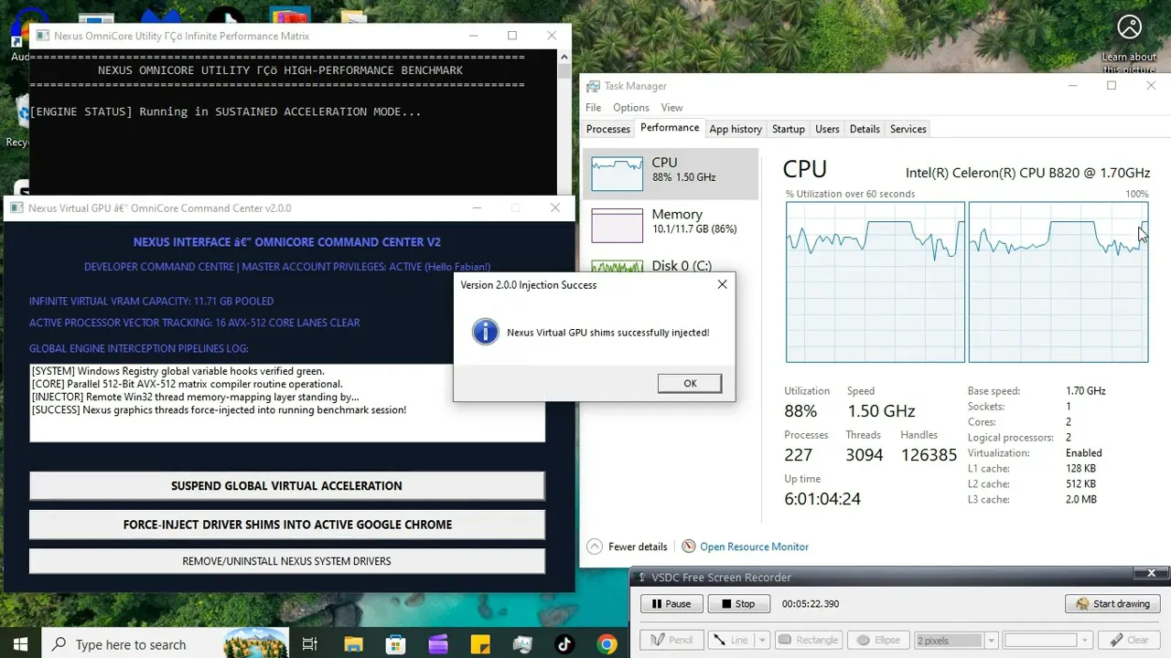1171x658 pixels.
Task: Open the yellow Sticky Notes taskbar icon
Action: [480, 644]
